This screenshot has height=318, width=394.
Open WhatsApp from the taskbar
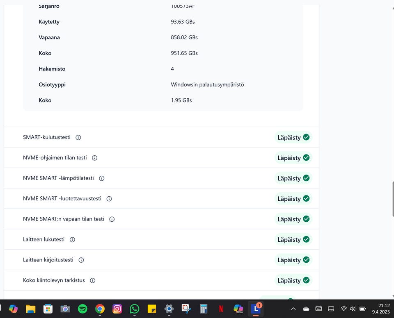[135, 309]
